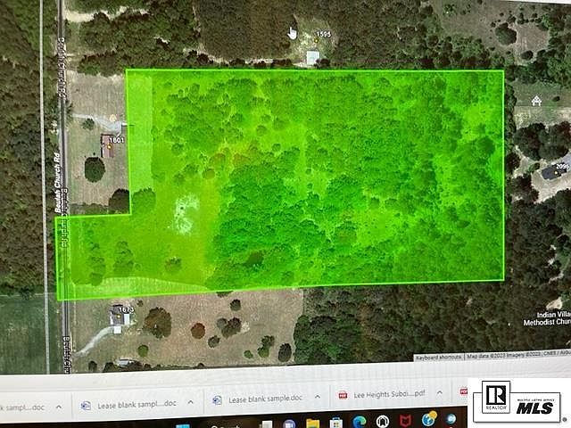This screenshot has width=571, height=428.
Task: Click the 1673 address label on the map
Action: tap(126, 309)
